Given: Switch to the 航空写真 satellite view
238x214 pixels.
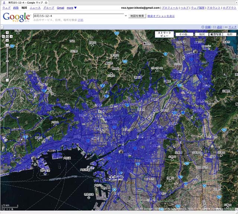Looking at the screenshot, I should tap(216, 35).
